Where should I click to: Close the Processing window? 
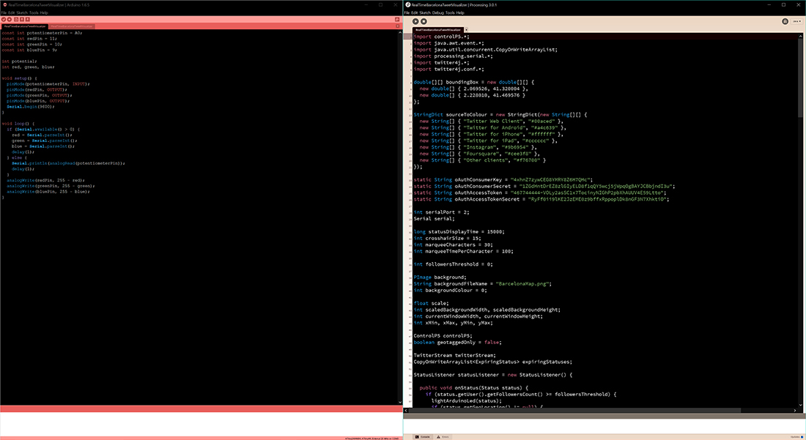[798, 4]
